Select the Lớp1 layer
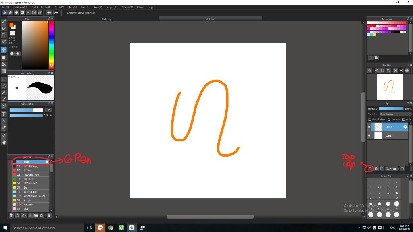 388,135
